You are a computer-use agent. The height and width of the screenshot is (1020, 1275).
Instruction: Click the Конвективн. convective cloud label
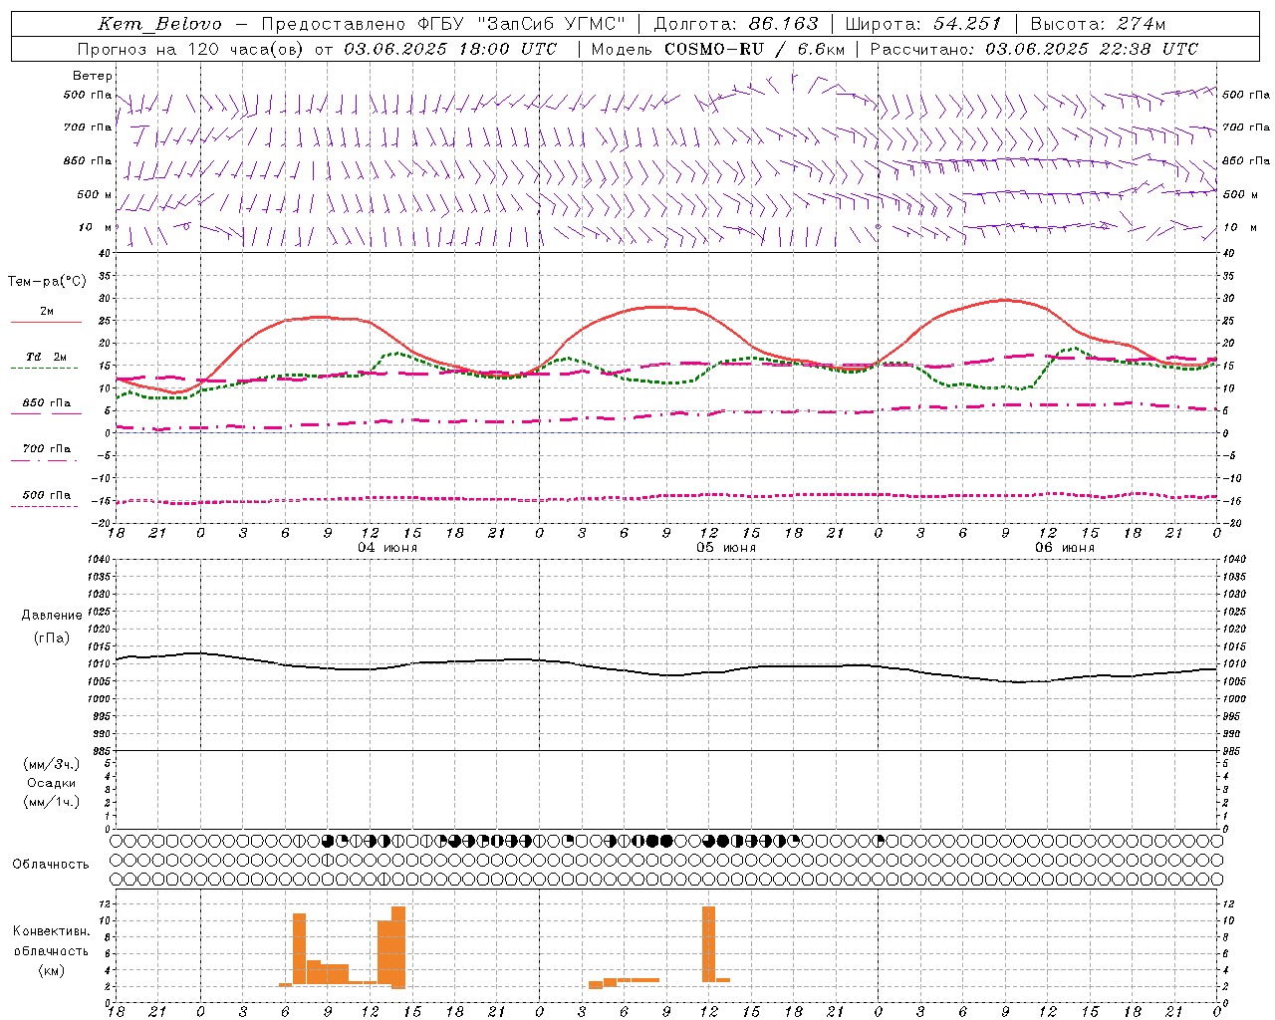(52, 931)
